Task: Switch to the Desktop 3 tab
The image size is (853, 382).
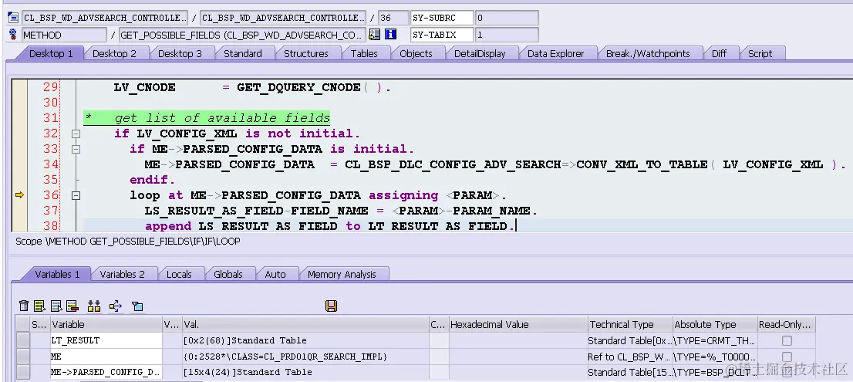Action: coord(180,53)
